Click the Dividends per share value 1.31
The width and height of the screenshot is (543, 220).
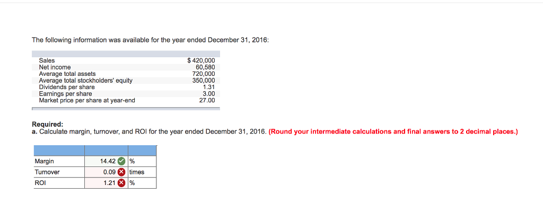pyautogui.click(x=209, y=87)
